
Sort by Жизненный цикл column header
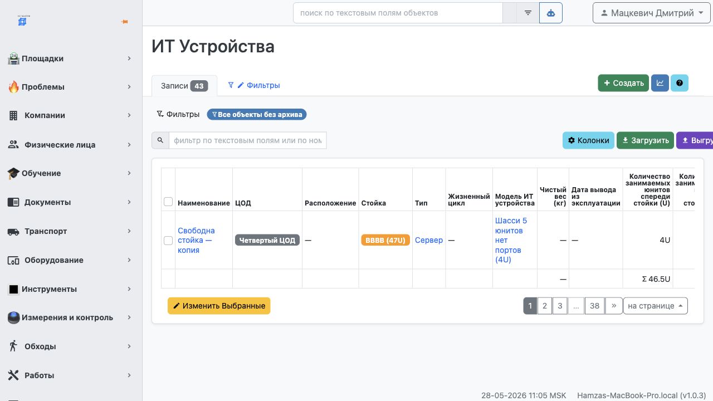(x=468, y=199)
